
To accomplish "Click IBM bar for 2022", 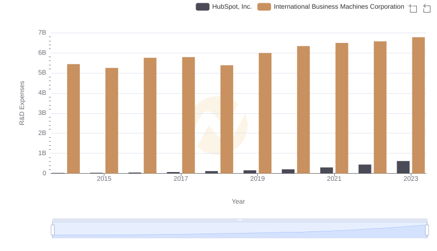I will 380,107.
